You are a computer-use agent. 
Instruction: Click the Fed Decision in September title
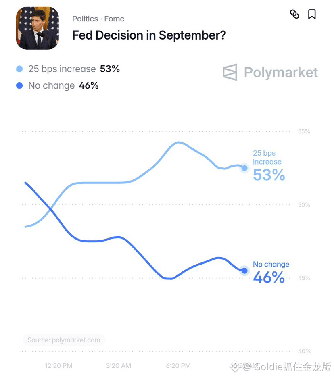[x=149, y=35]
